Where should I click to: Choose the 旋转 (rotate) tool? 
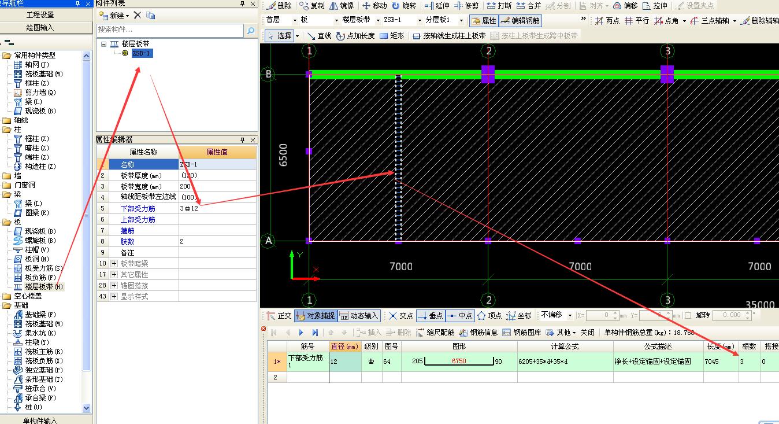point(403,6)
